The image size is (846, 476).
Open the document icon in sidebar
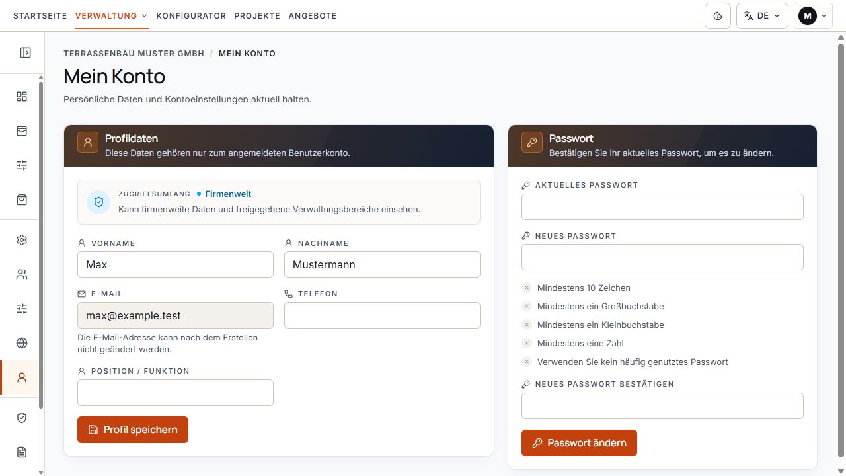tap(22, 452)
